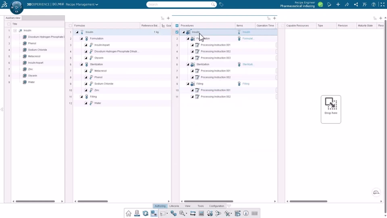Open notifications bell in top bar
The height and width of the screenshot is (218, 387).
coord(329,4)
